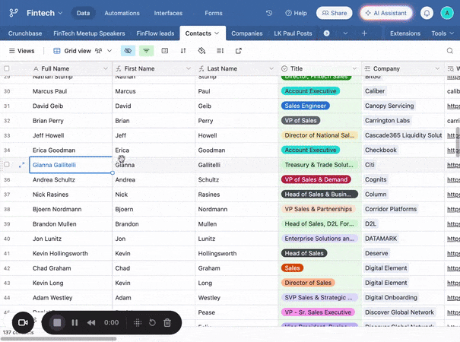This screenshot has width=460, height=342.
Task: Open the base history icon
Action: click(x=269, y=13)
